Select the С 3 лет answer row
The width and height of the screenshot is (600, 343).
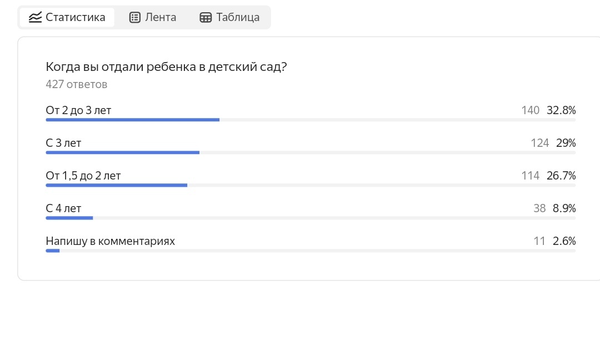(63, 143)
